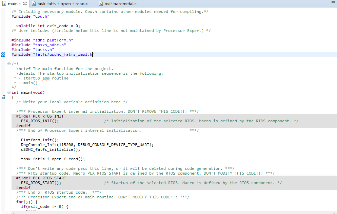Click the blue marker beside fatfs include line
This screenshot has width=337, height=214.
[3, 54]
